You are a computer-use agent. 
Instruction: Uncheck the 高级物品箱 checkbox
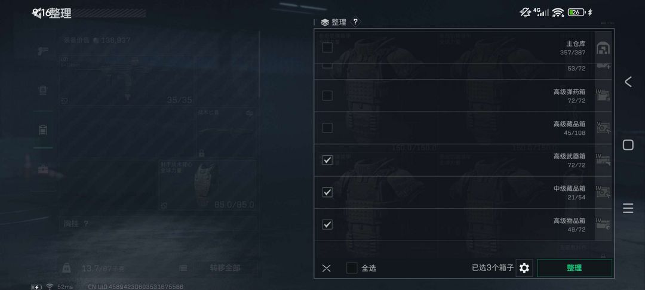point(327,224)
